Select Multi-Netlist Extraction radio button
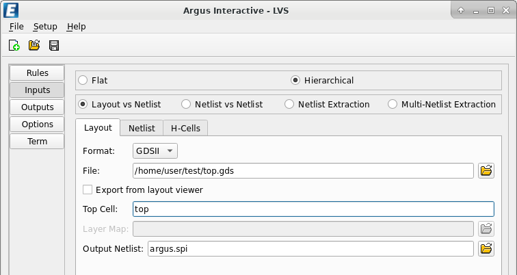Image resolution: width=517 pixels, height=275 pixels. click(x=393, y=105)
